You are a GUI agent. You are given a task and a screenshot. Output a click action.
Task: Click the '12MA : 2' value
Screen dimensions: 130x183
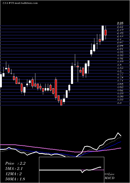(13, 174)
